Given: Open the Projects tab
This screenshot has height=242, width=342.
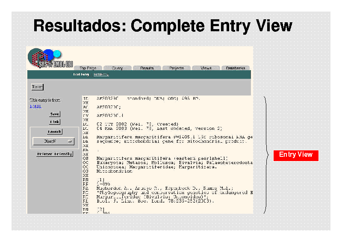Looking at the screenshot, I should [176, 68].
